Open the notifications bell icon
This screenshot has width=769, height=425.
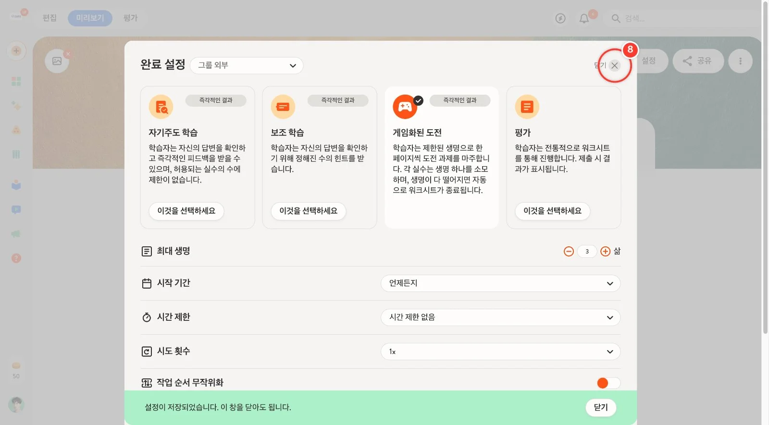point(584,18)
